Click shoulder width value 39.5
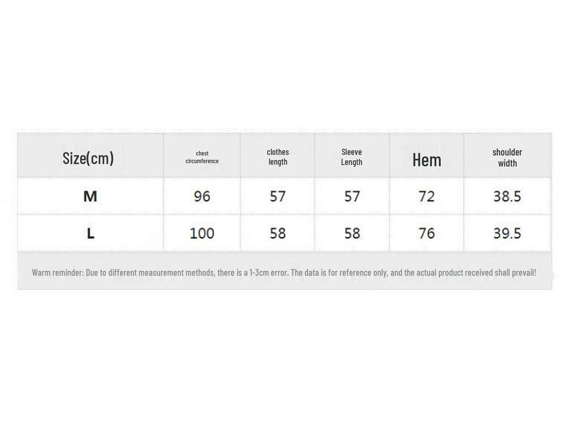565x423 pixels. 507,234
